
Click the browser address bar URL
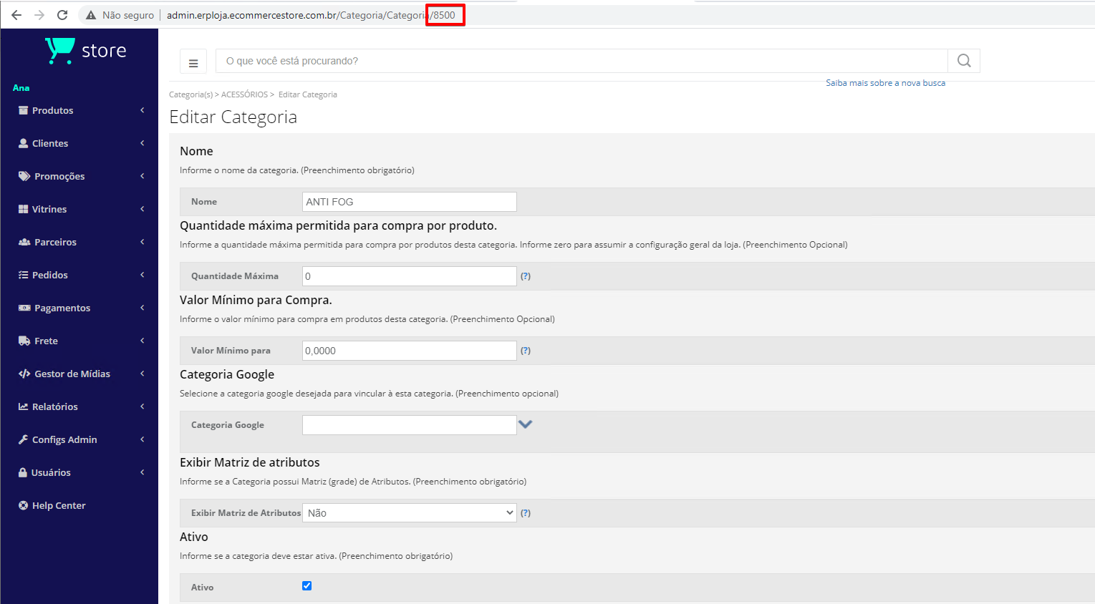[311, 15]
